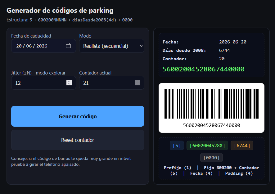
Task: Click the Generar código button
Action: [x=78, y=116]
